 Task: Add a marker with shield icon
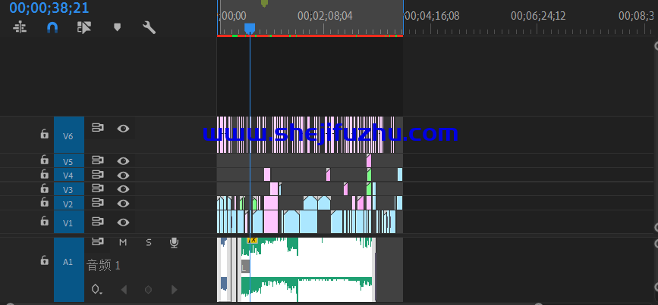pos(117,27)
